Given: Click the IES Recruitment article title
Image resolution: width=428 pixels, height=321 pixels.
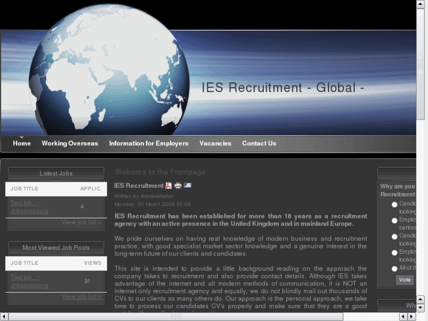Looking at the screenshot, I should coord(139,186).
